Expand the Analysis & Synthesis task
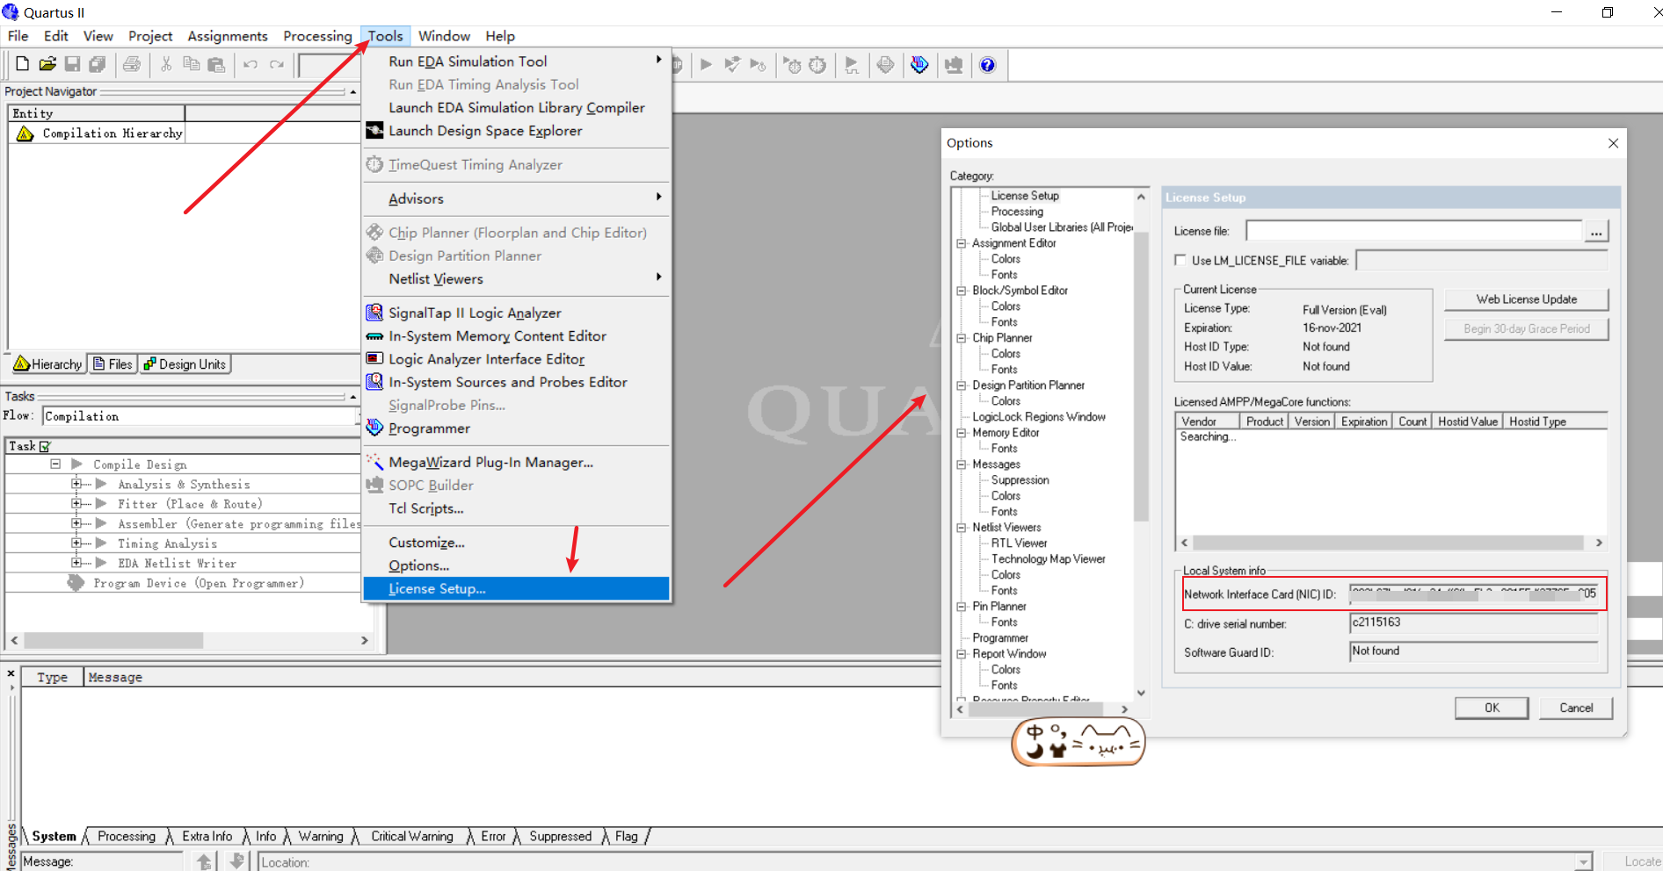The width and height of the screenshot is (1663, 871). pos(76,484)
